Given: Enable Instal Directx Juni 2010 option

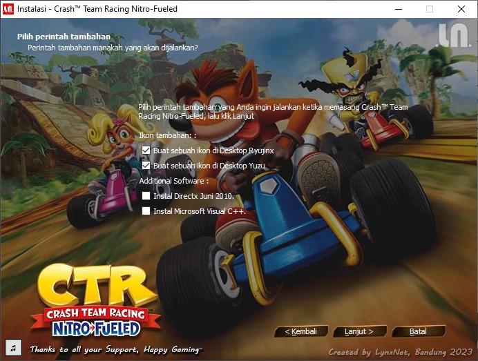Looking at the screenshot, I should [x=146, y=196].
